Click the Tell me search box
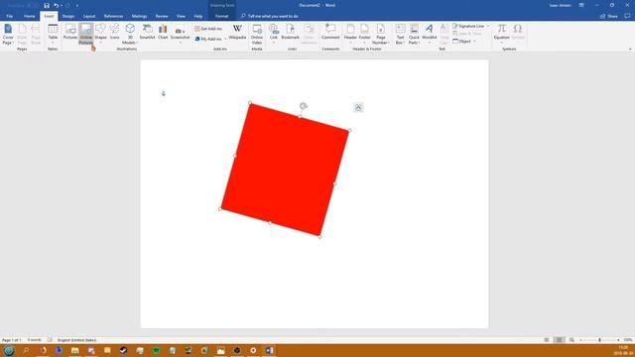Screen dimensions: 635x357 270,16
